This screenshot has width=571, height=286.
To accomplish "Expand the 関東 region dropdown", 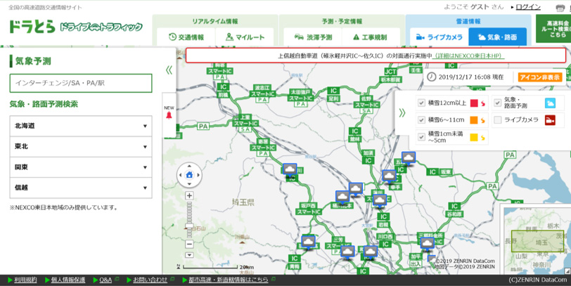I will click(80, 167).
